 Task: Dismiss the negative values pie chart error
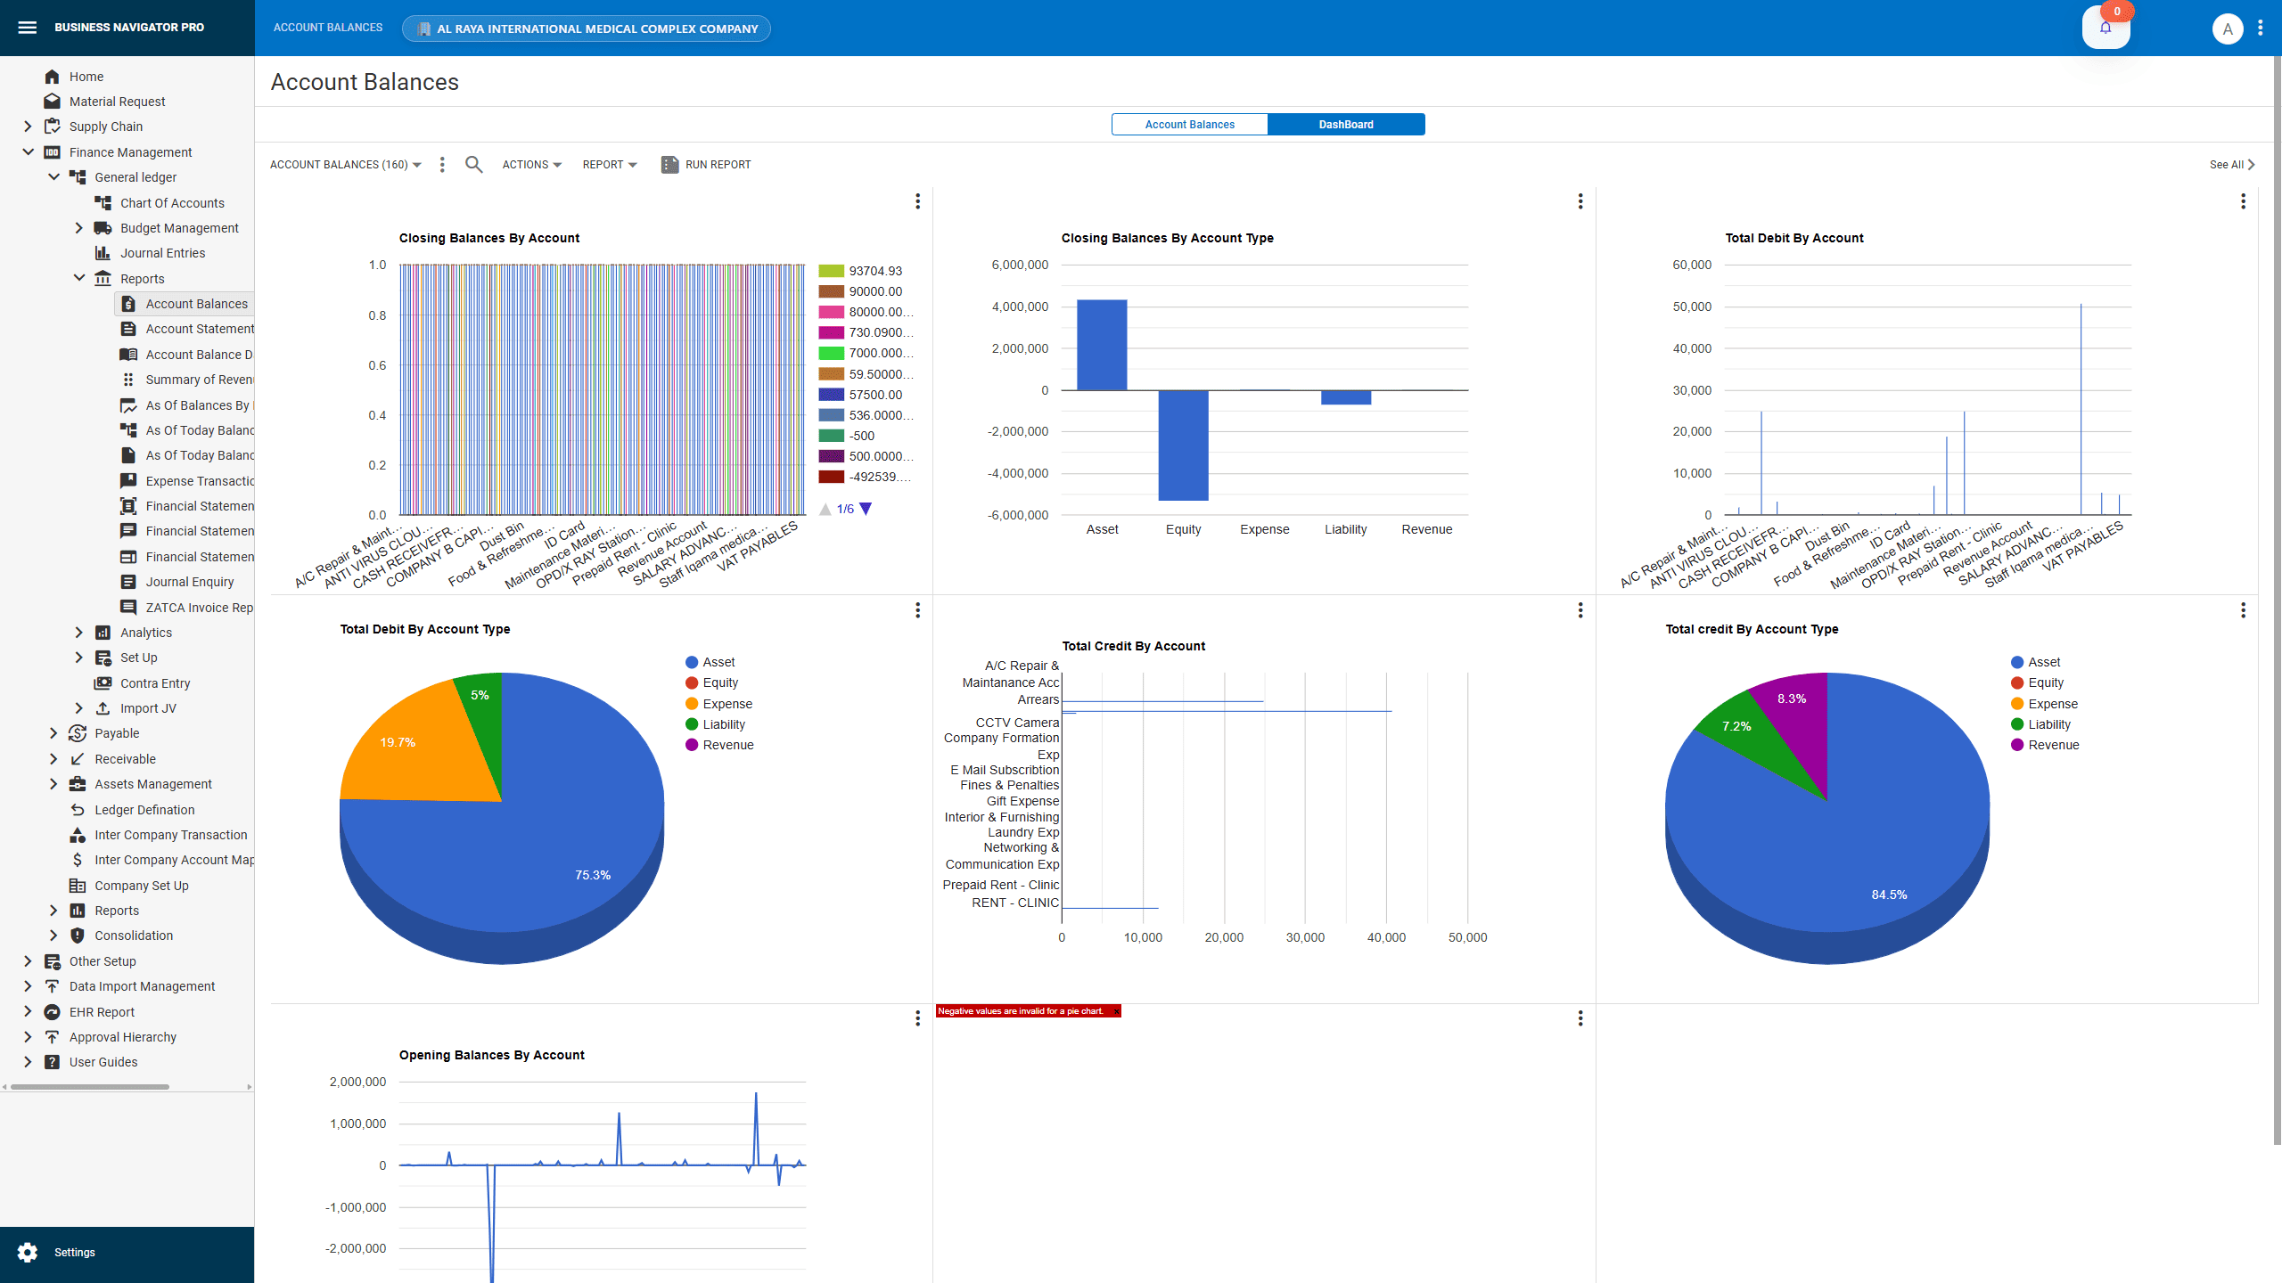(x=1114, y=1011)
